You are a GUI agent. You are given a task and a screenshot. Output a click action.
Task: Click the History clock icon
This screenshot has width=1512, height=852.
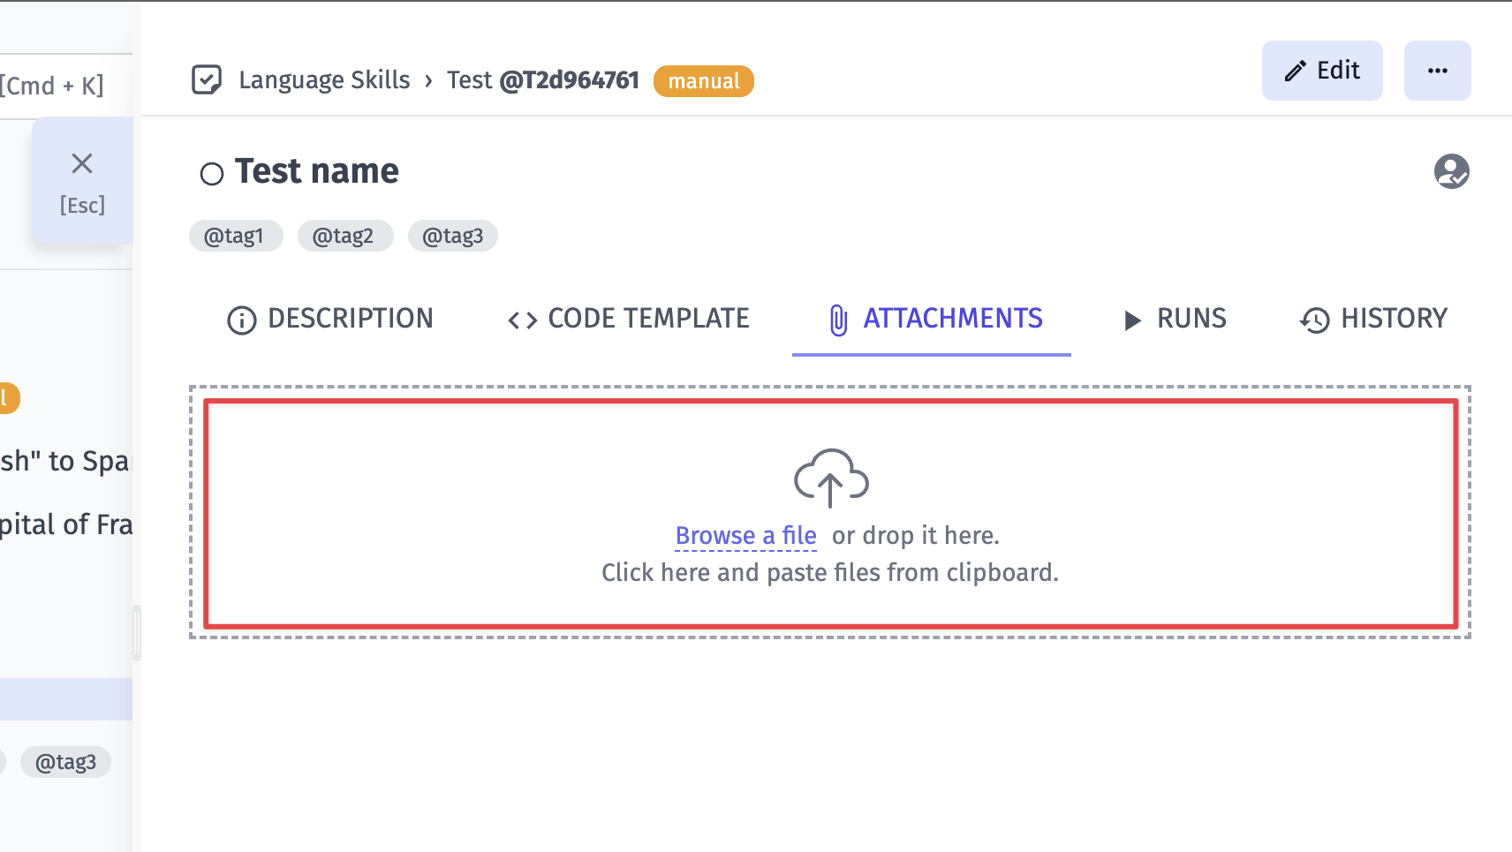click(1315, 320)
